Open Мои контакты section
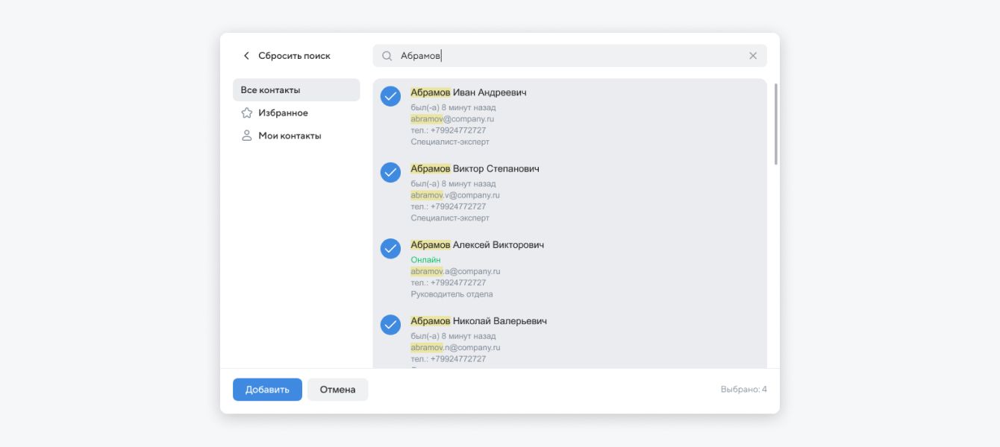The width and height of the screenshot is (1000, 447). point(290,136)
